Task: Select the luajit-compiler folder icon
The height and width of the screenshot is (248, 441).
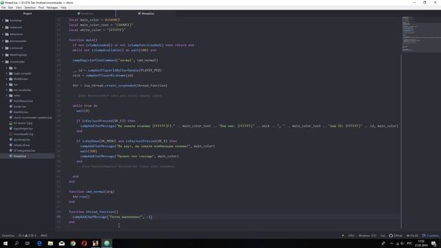Action: [11, 74]
